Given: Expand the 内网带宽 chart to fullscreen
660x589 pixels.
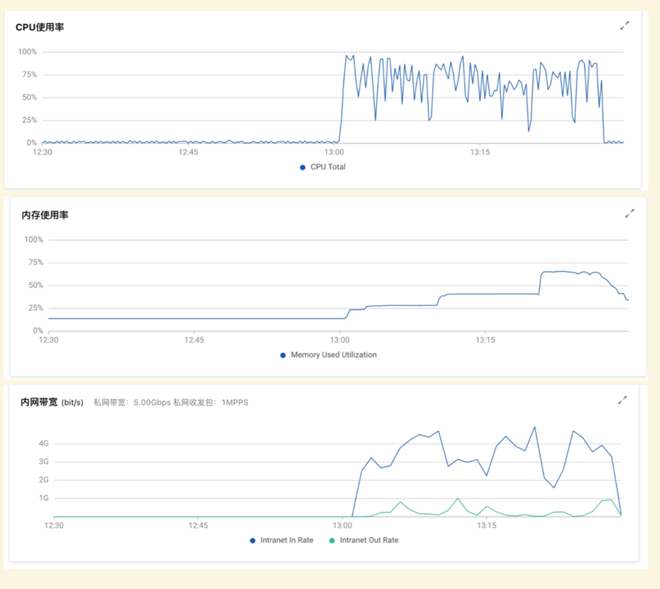Looking at the screenshot, I should (622, 401).
